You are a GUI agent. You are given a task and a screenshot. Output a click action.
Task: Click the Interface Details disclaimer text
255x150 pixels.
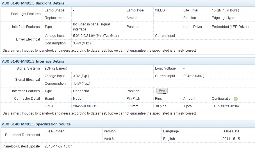click(x=99, y=113)
